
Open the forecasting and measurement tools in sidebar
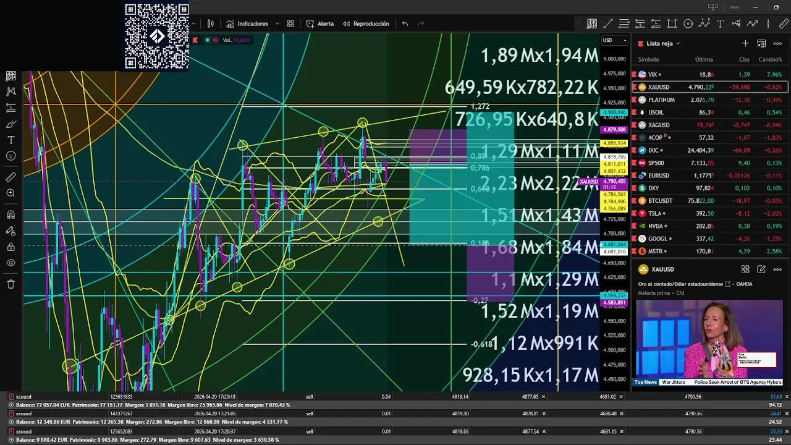pyautogui.click(x=11, y=108)
